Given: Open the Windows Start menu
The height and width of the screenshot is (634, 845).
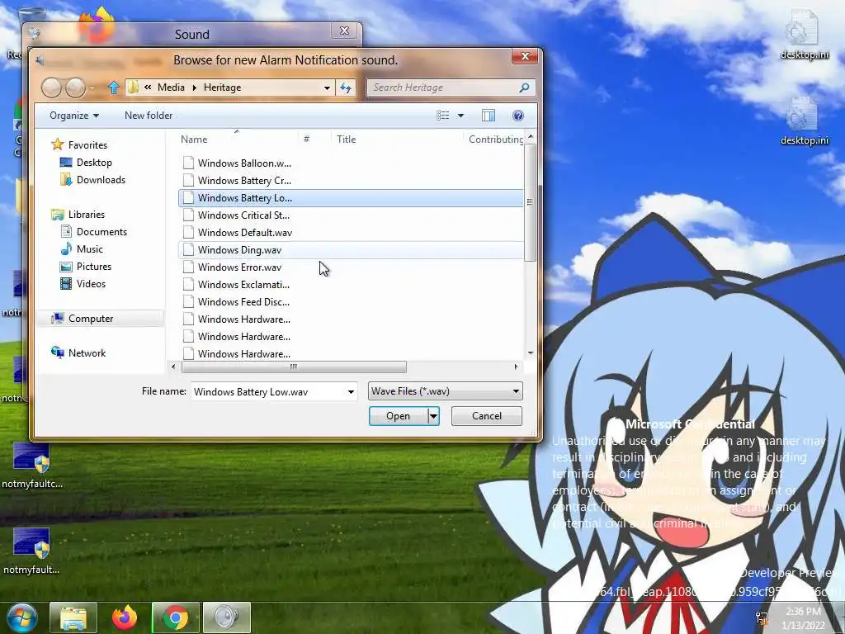Looking at the screenshot, I should pos(21,617).
